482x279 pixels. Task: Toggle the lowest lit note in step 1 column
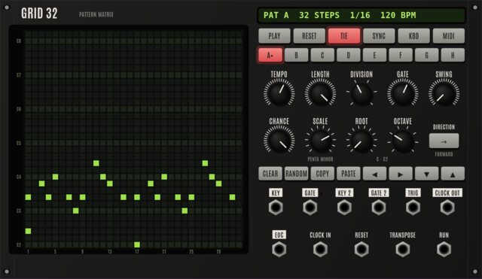pyautogui.click(x=28, y=231)
